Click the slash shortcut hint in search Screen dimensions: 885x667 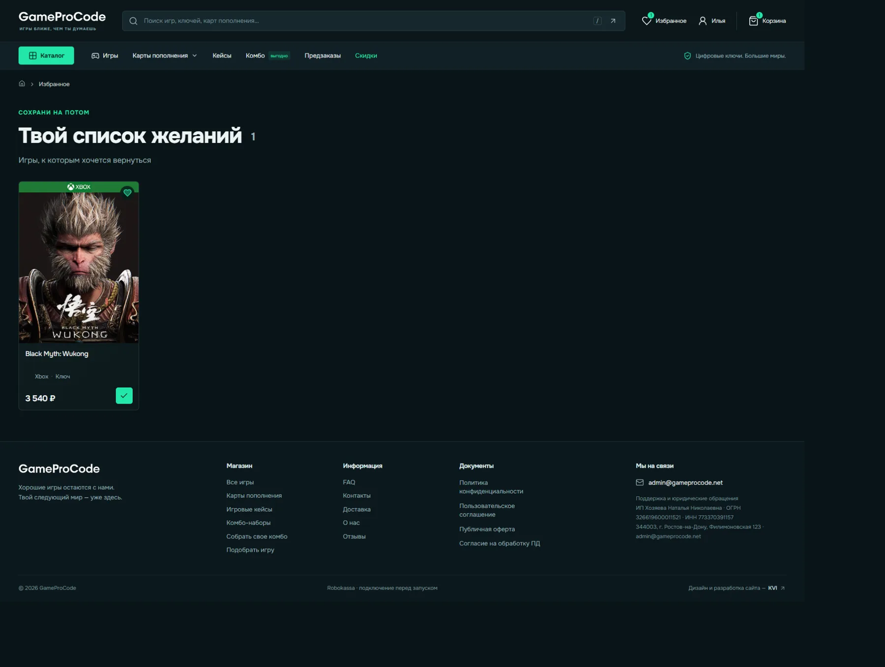point(597,21)
